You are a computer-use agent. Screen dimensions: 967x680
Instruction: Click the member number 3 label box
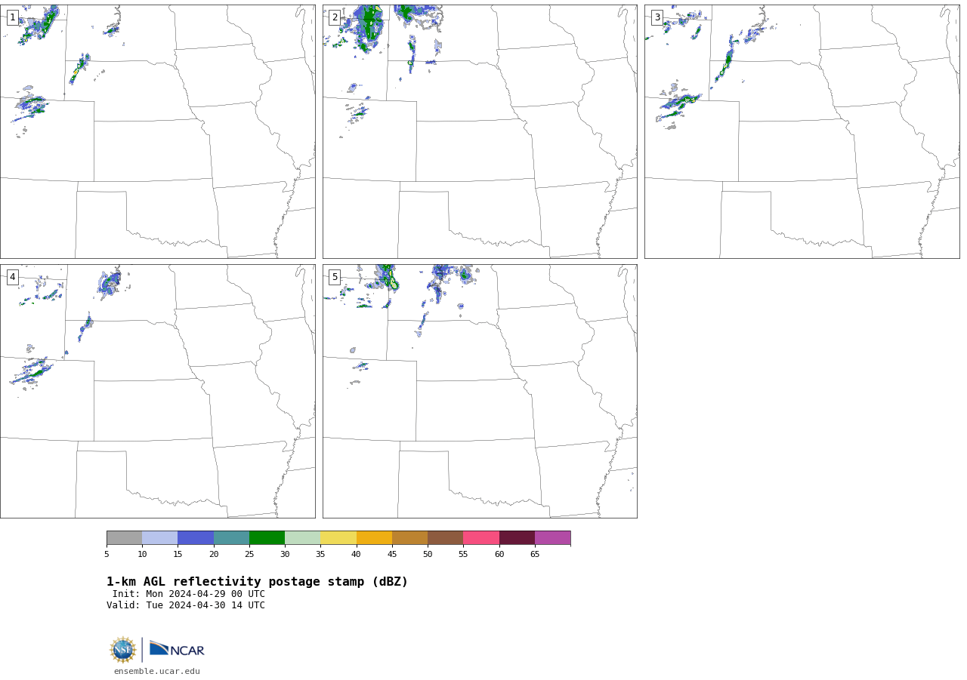[657, 17]
